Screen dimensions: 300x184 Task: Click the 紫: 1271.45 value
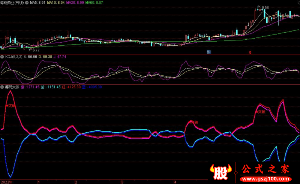[30, 87]
